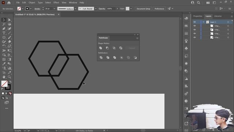
Task: Click the Stroke label link
Action: [x=37, y=9]
